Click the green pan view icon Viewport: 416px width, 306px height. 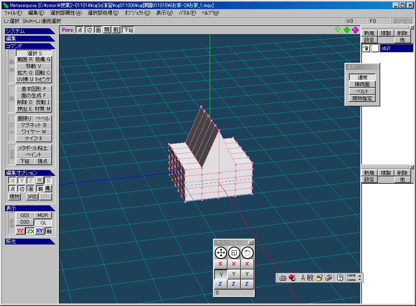coord(347,30)
